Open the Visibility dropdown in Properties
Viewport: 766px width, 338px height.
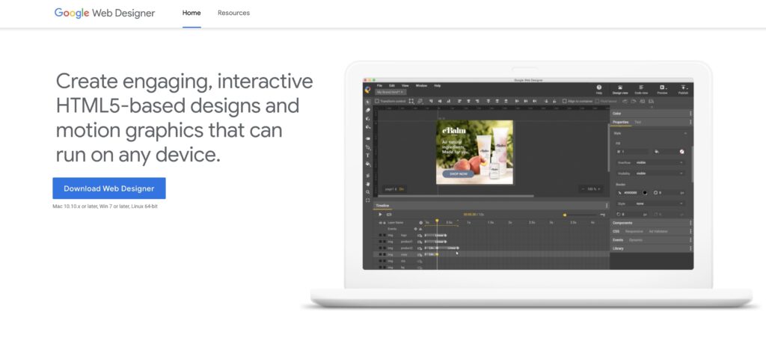click(x=658, y=173)
